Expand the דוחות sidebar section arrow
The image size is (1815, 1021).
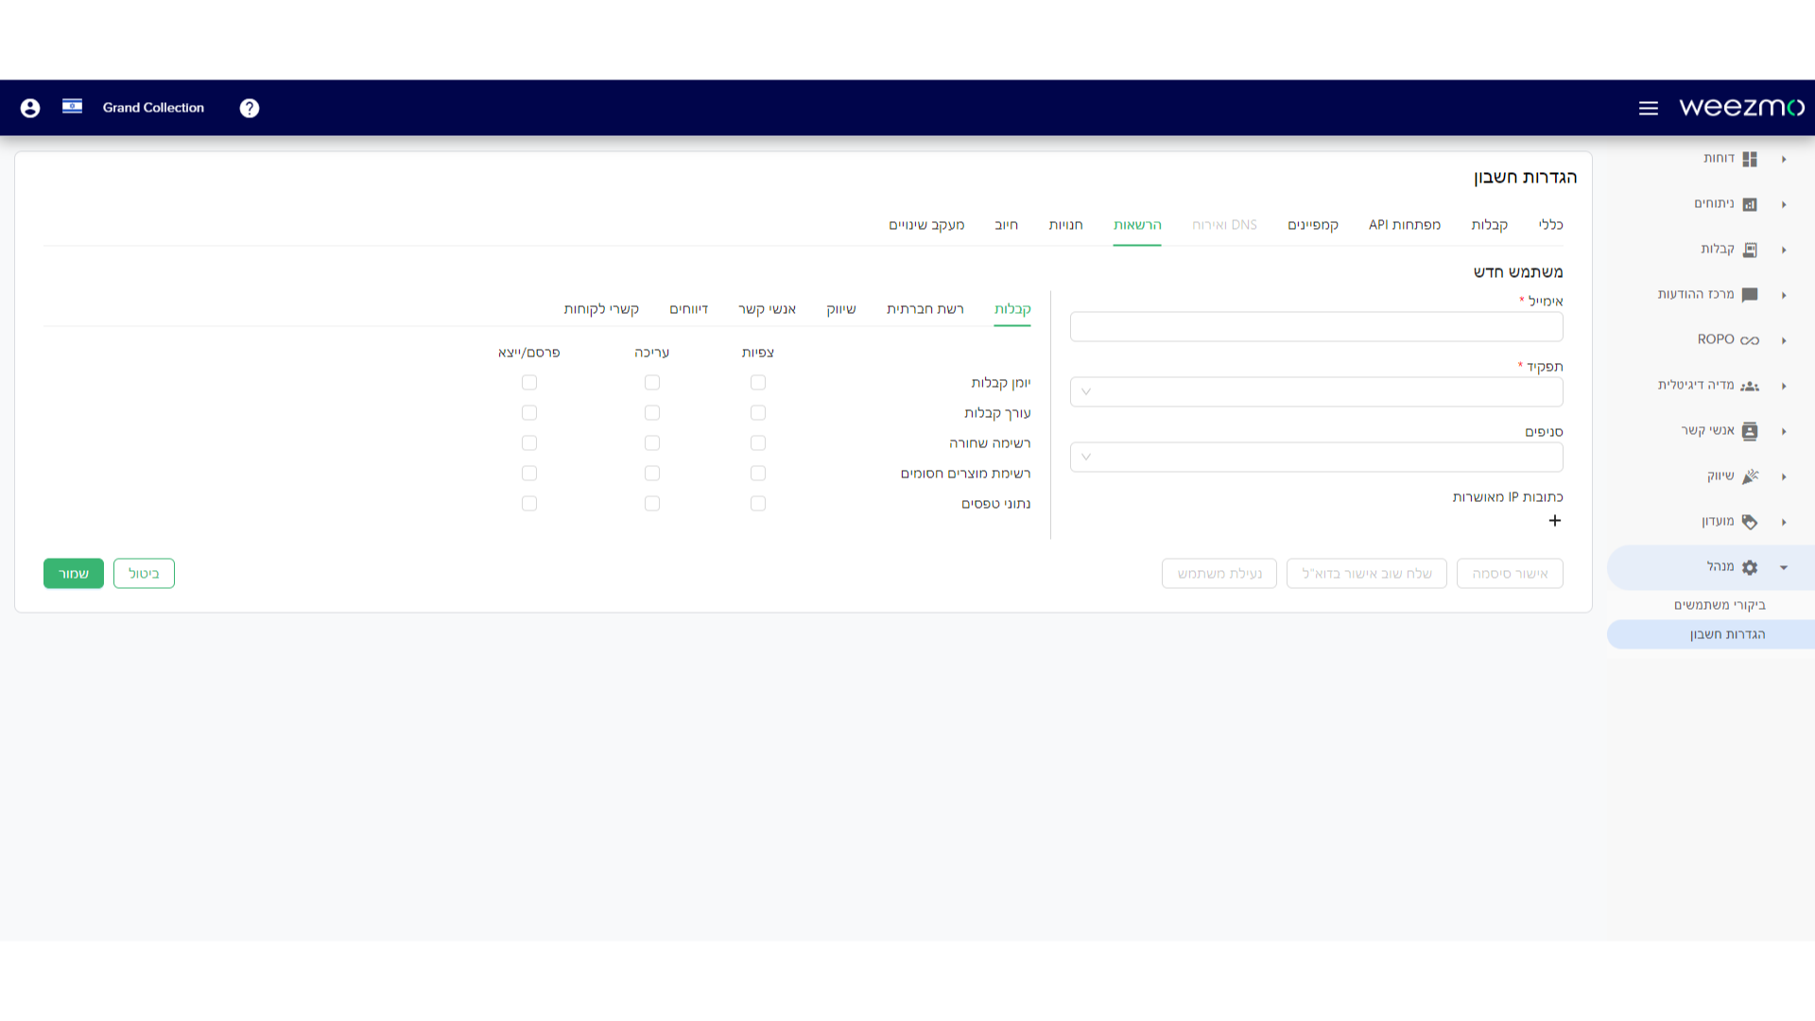(1784, 159)
